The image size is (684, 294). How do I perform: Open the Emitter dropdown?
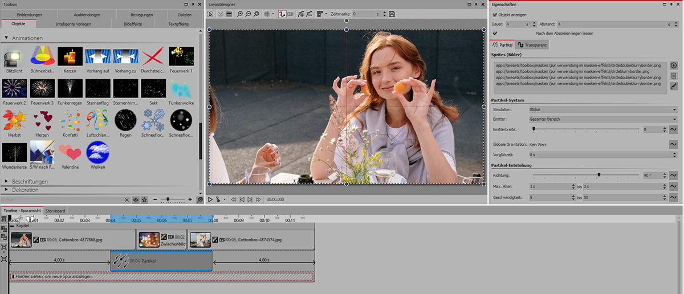602,119
